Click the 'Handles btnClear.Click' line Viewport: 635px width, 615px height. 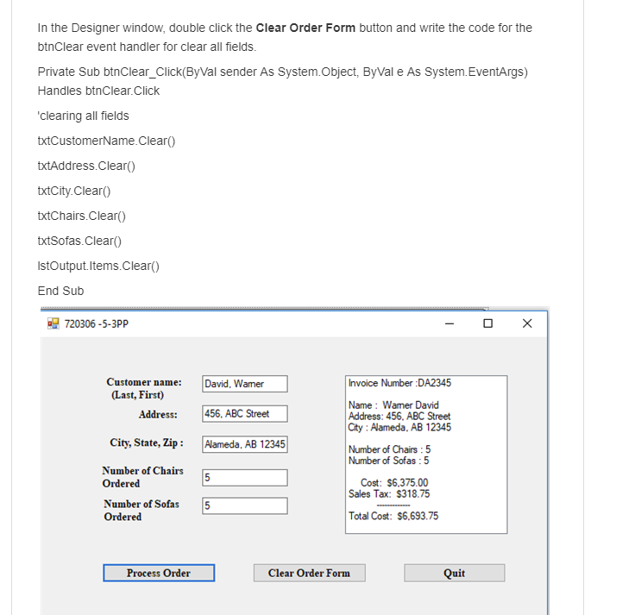pyautogui.click(x=99, y=91)
